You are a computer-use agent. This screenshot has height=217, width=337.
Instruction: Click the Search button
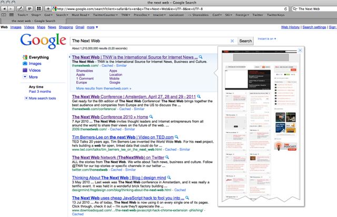[x=245, y=41]
